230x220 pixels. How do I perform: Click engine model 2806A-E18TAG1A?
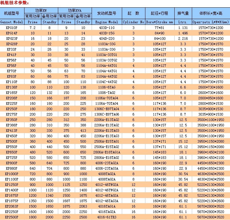tap(107, 152)
